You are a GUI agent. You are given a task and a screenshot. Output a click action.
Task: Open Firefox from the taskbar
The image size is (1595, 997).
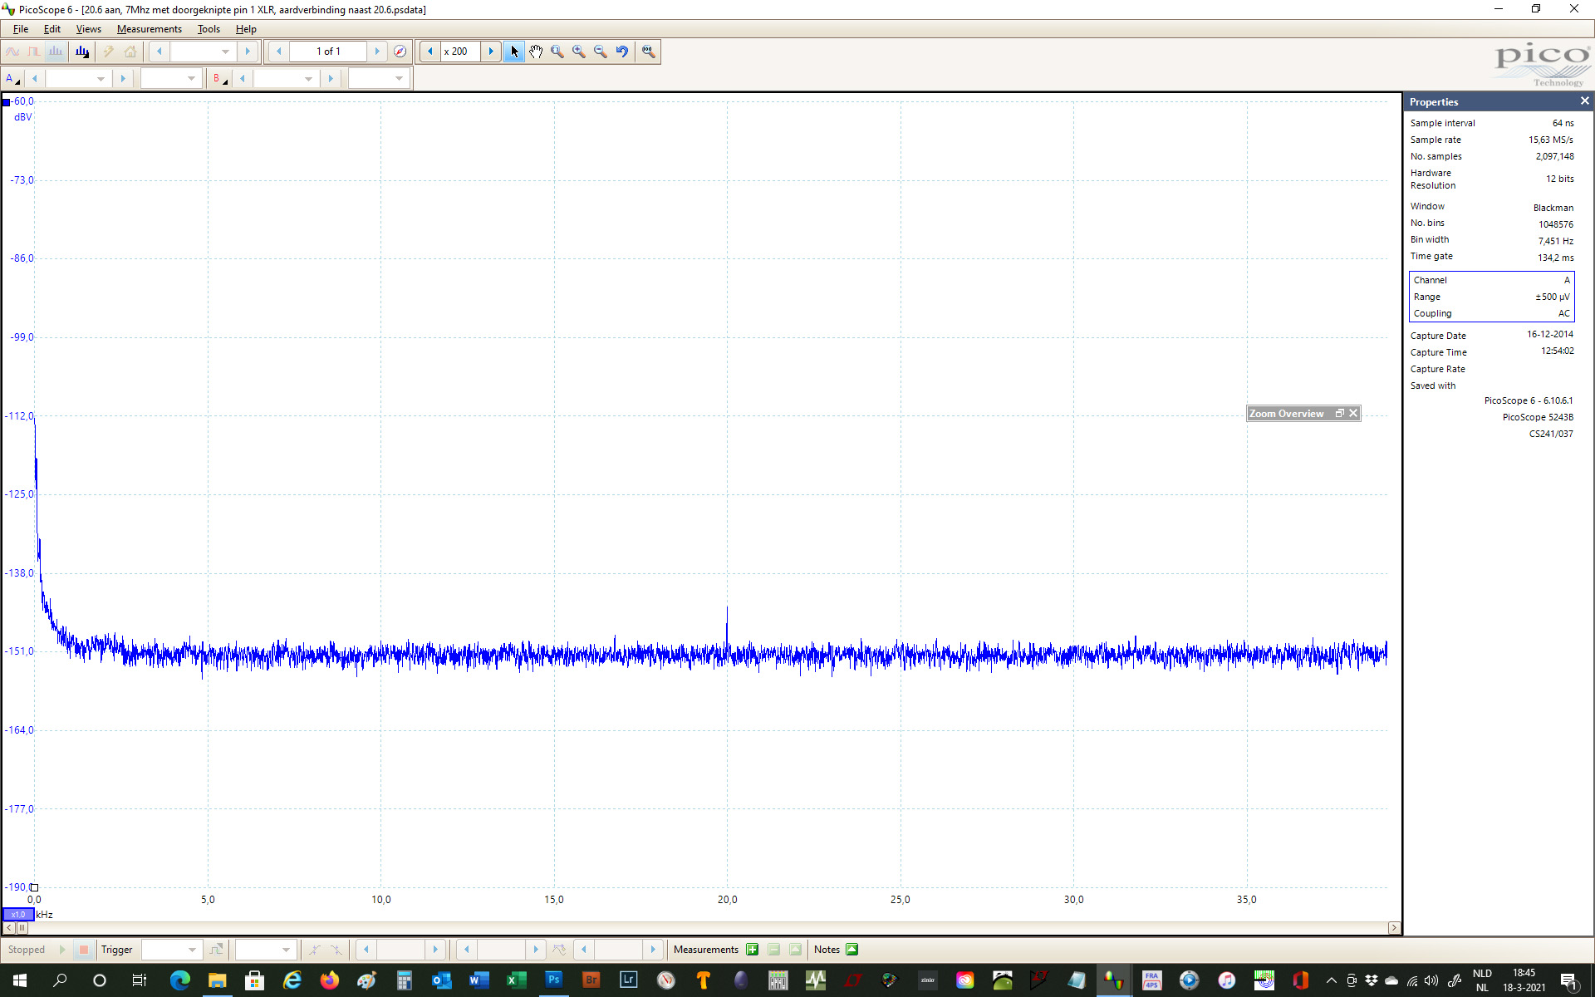pyautogui.click(x=329, y=980)
